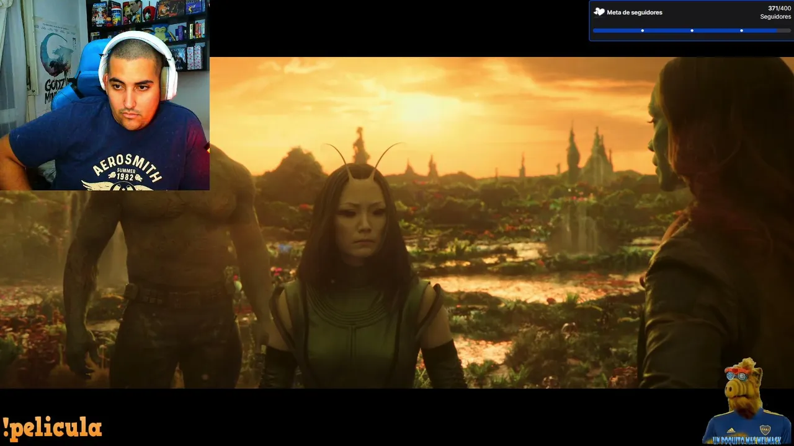Select the "Meta de seguidores" label
Screen dimensions: 794x446
(634, 12)
